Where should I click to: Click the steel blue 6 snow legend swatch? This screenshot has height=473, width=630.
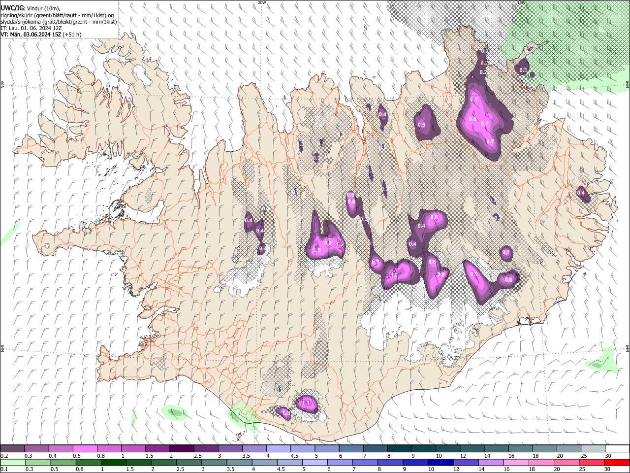tap(351, 449)
